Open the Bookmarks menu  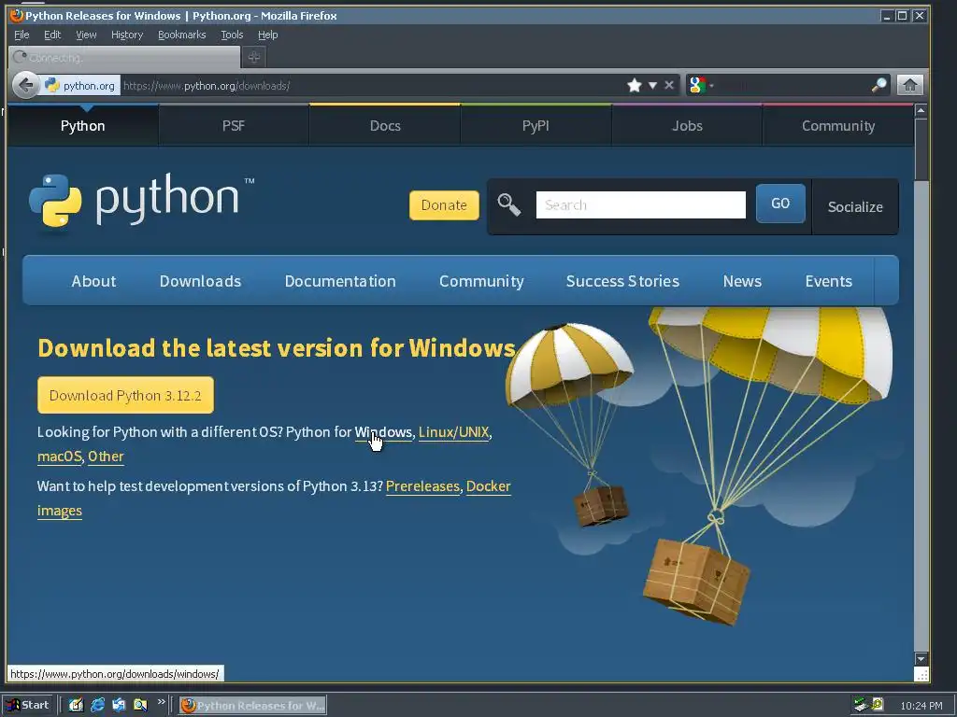[182, 35]
